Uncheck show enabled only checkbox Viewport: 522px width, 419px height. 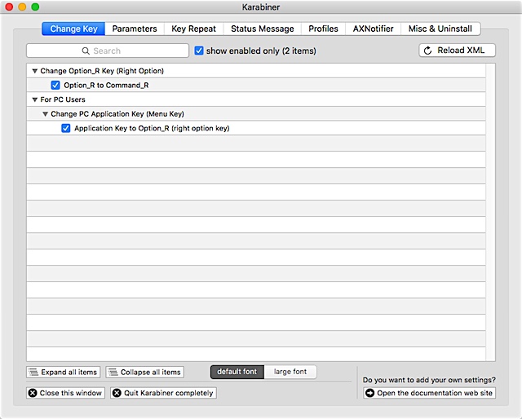coord(199,51)
